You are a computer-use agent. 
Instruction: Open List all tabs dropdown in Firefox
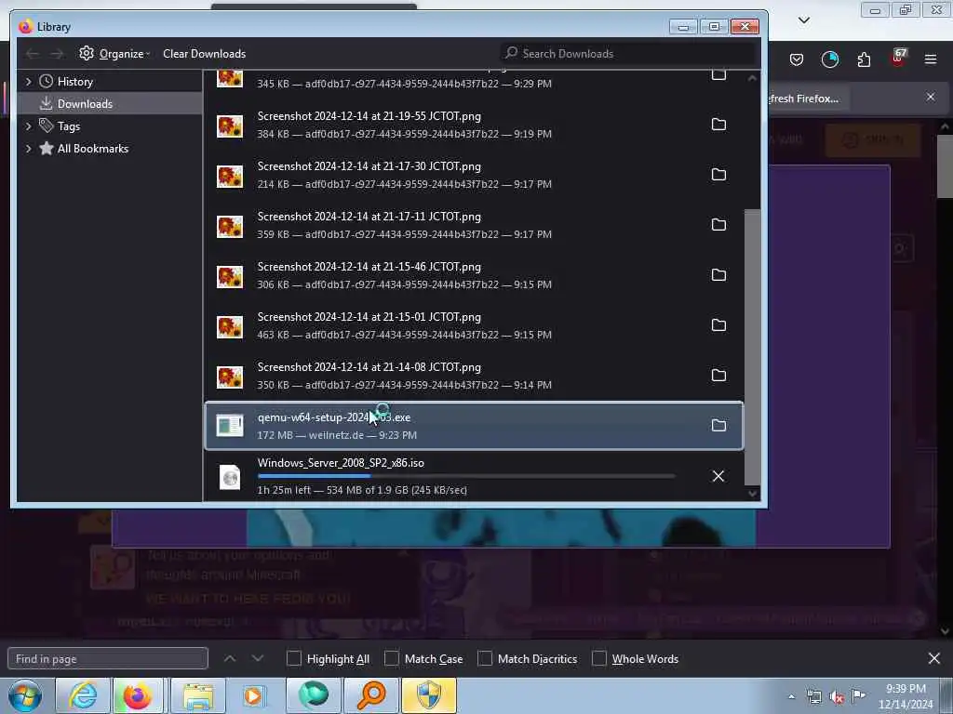click(803, 20)
